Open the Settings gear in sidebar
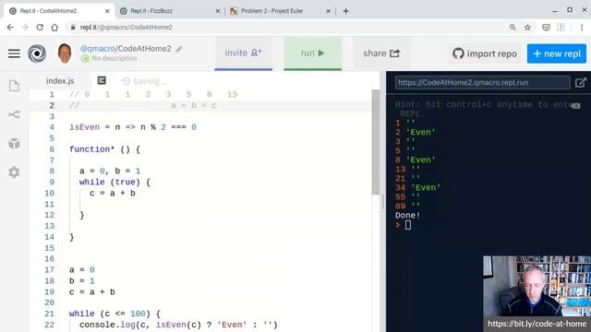This screenshot has height=332, width=591. (14, 172)
